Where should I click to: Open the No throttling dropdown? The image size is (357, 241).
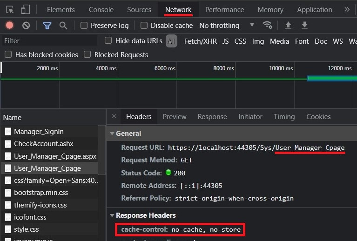pyautogui.click(x=227, y=26)
